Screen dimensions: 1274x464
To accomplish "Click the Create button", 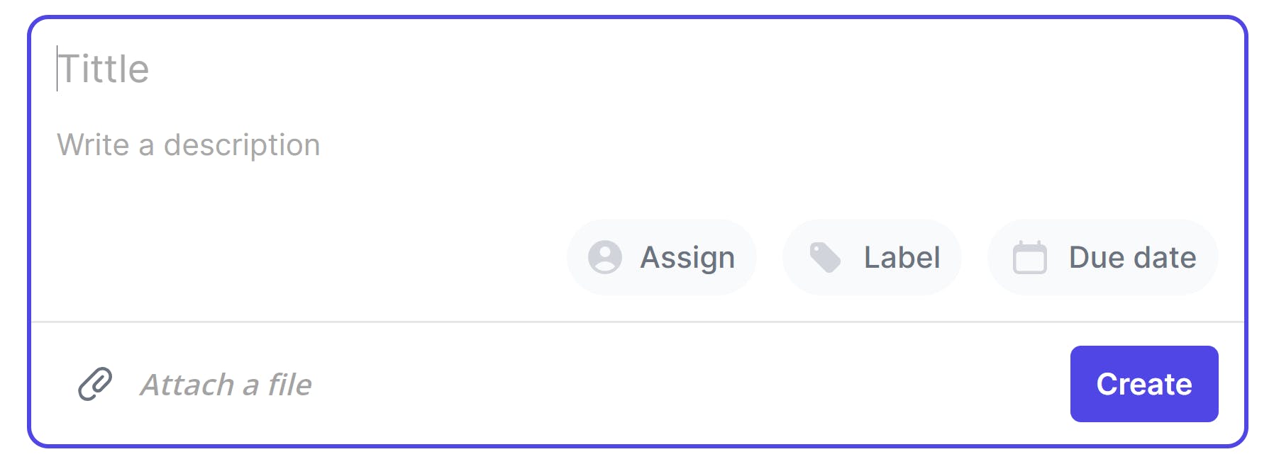I will coord(1144,384).
